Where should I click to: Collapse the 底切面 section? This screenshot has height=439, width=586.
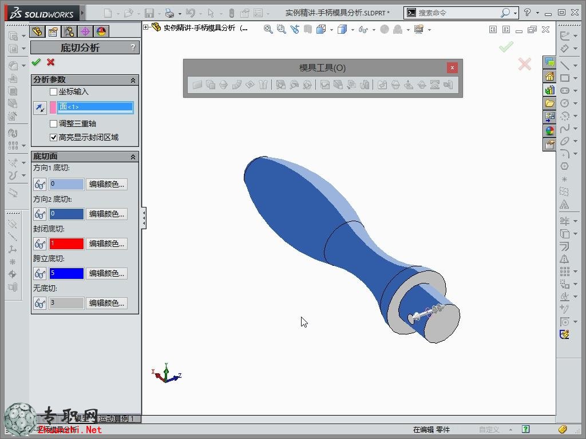(133, 157)
